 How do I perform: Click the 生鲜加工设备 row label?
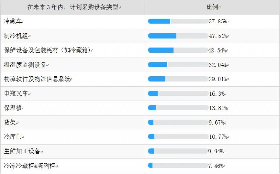(x=22, y=151)
